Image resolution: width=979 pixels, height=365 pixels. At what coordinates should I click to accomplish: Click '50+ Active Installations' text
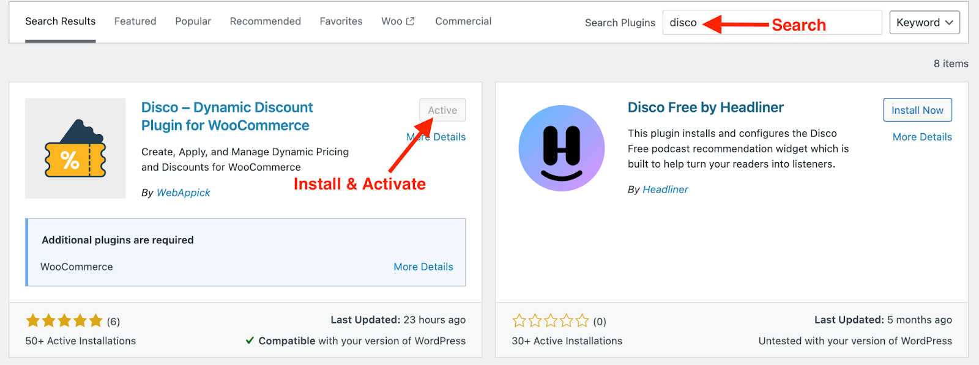click(x=80, y=341)
